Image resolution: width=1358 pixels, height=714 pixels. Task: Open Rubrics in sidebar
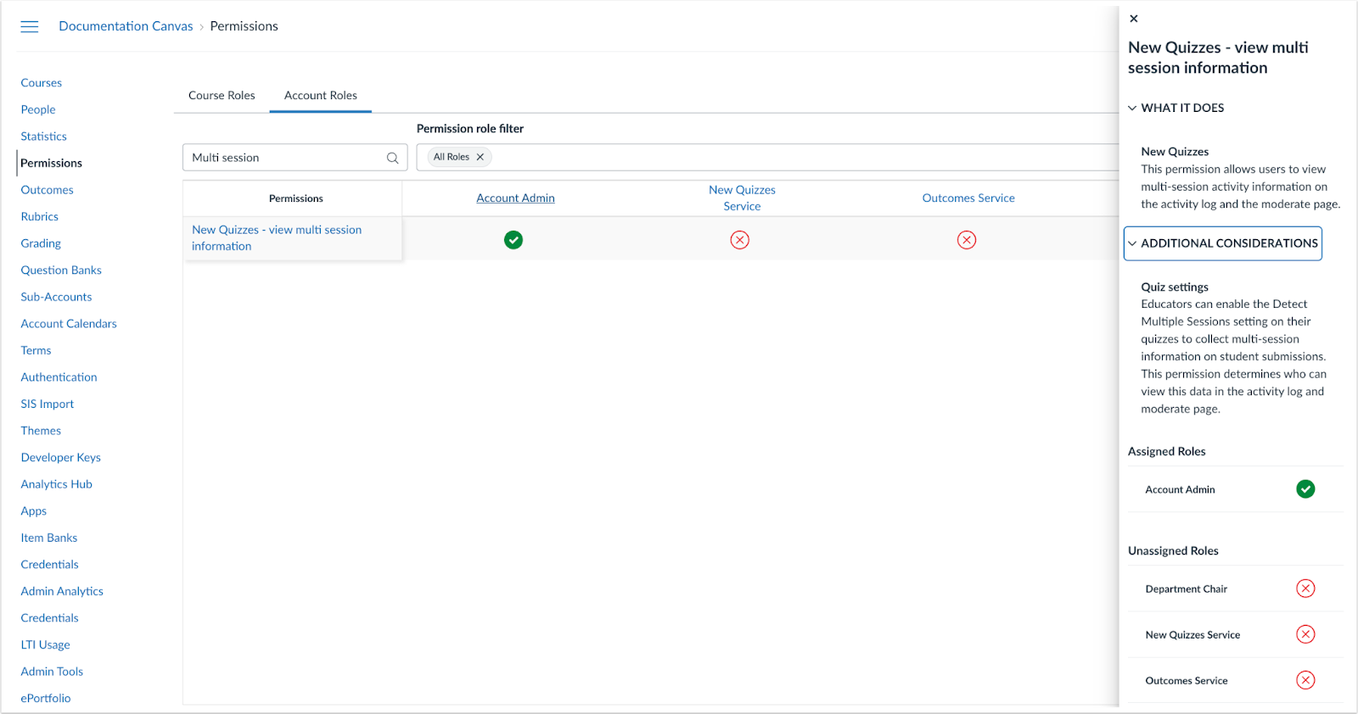pos(40,216)
